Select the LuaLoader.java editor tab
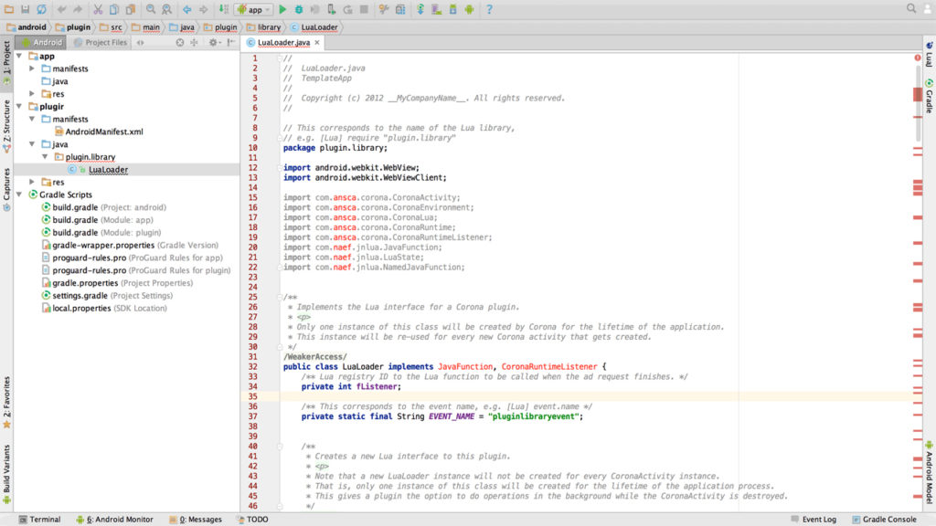The image size is (936, 526). click(x=283, y=42)
